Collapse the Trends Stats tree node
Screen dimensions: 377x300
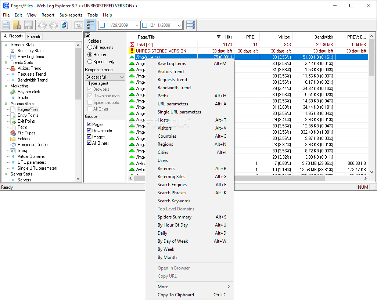tap(6, 62)
